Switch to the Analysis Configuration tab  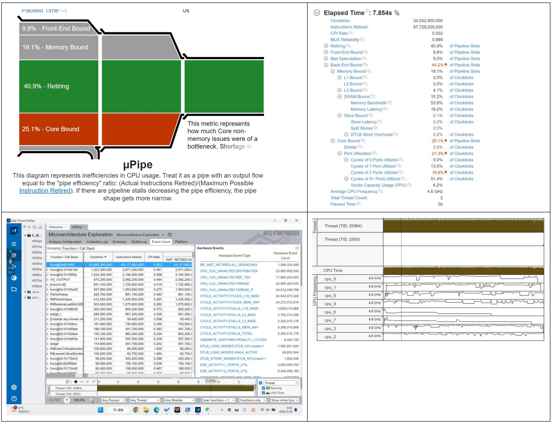(x=65, y=242)
